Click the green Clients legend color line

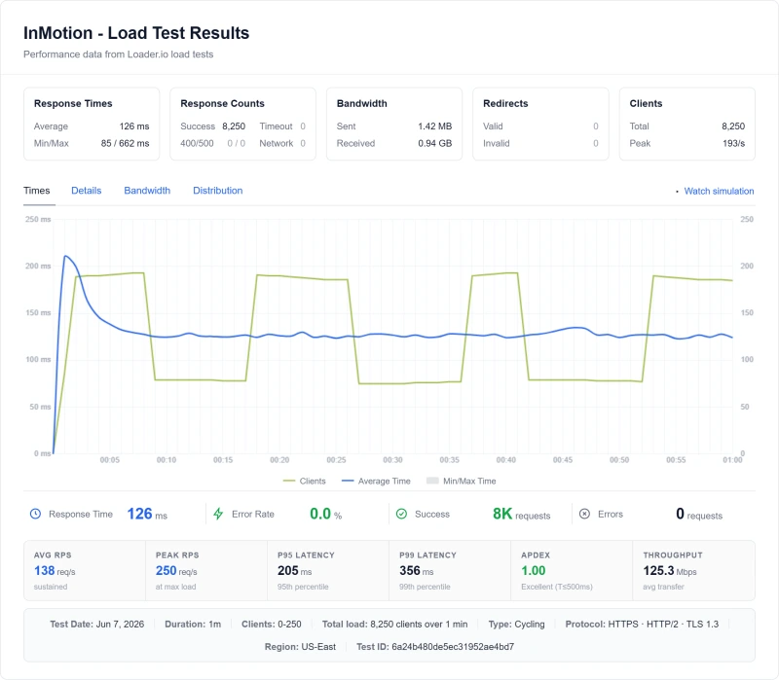(x=289, y=481)
